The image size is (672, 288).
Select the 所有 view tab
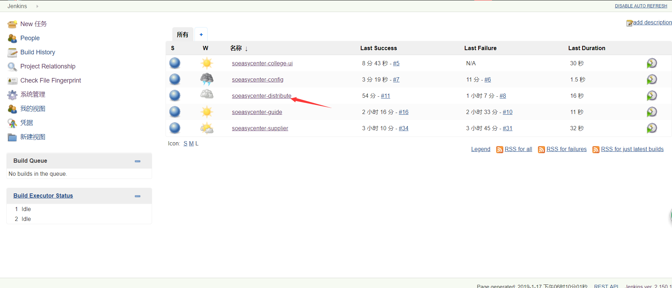point(183,35)
